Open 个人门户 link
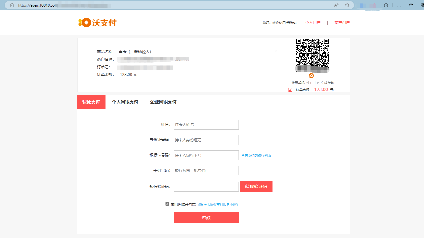The width and height of the screenshot is (424, 238). 313,23
